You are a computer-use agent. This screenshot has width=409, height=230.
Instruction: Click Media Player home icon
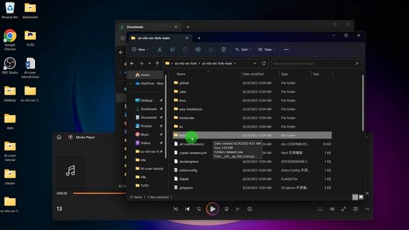pos(59,137)
